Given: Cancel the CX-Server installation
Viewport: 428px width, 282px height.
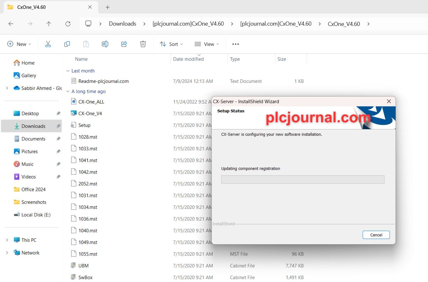Looking at the screenshot, I should click(376, 235).
